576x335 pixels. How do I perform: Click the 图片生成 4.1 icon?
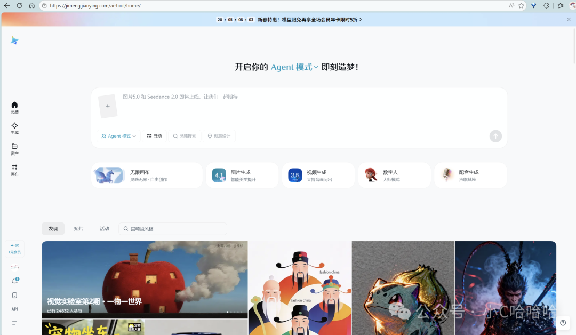(x=219, y=175)
